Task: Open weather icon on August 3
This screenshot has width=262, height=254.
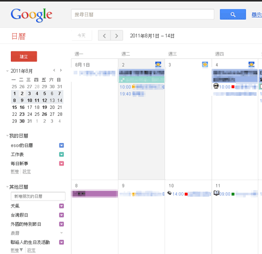Action: pyautogui.click(x=205, y=64)
